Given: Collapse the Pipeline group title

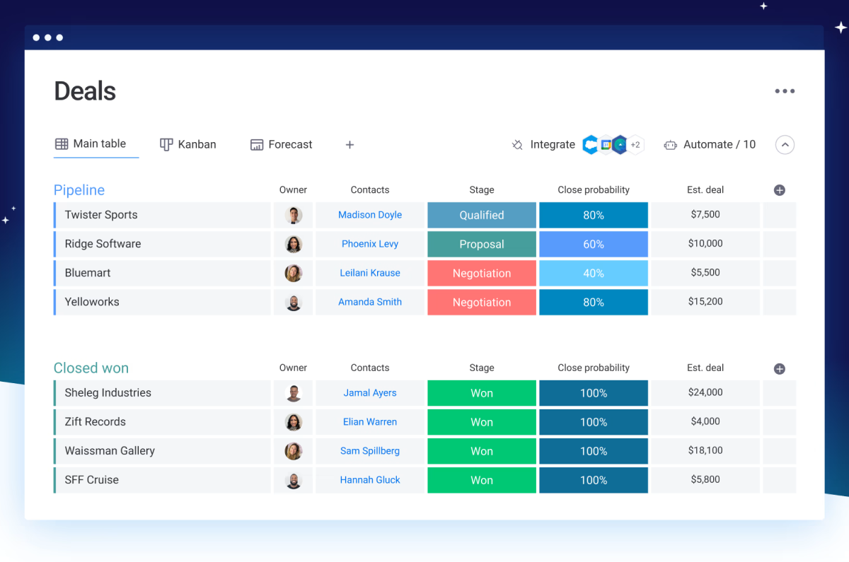Looking at the screenshot, I should 79,190.
